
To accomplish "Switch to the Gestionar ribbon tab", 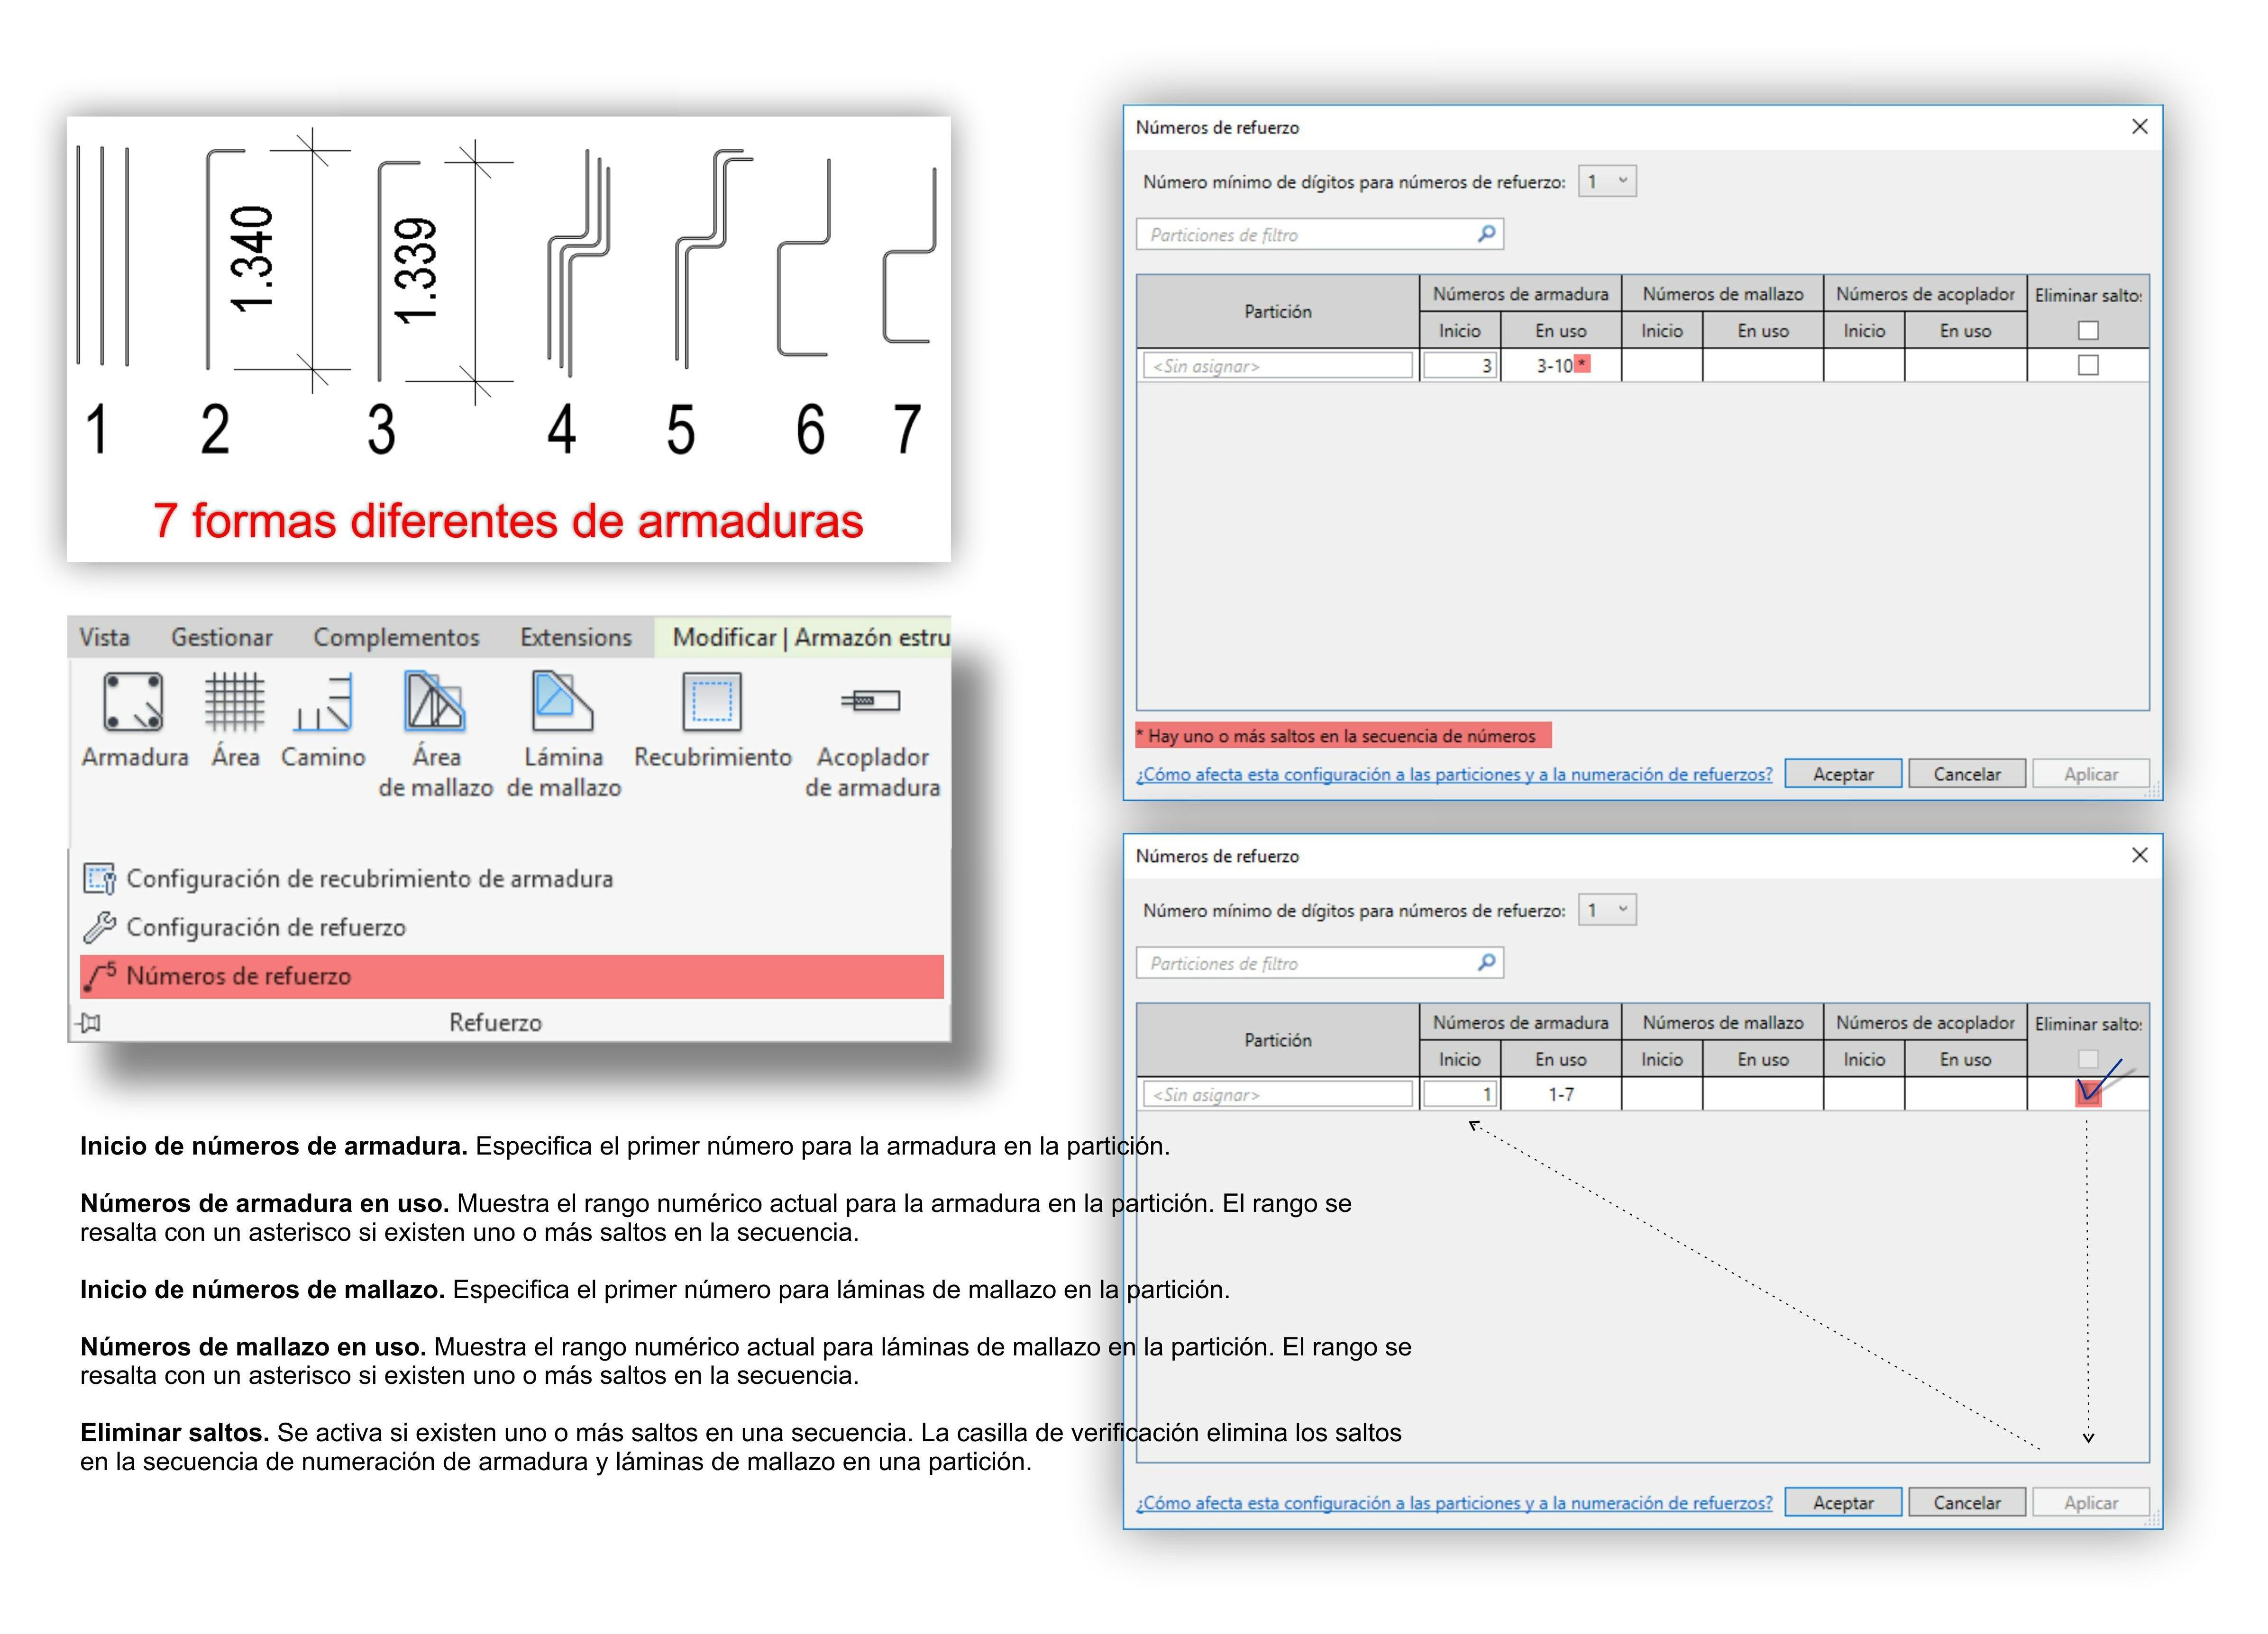I will click(x=221, y=638).
